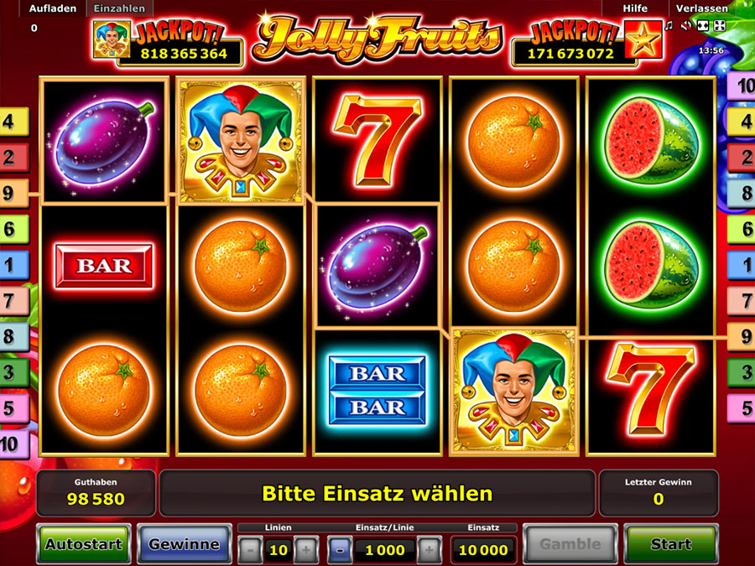755x566 pixels.
Task: Toggle the music note icon
Action: pos(669,25)
